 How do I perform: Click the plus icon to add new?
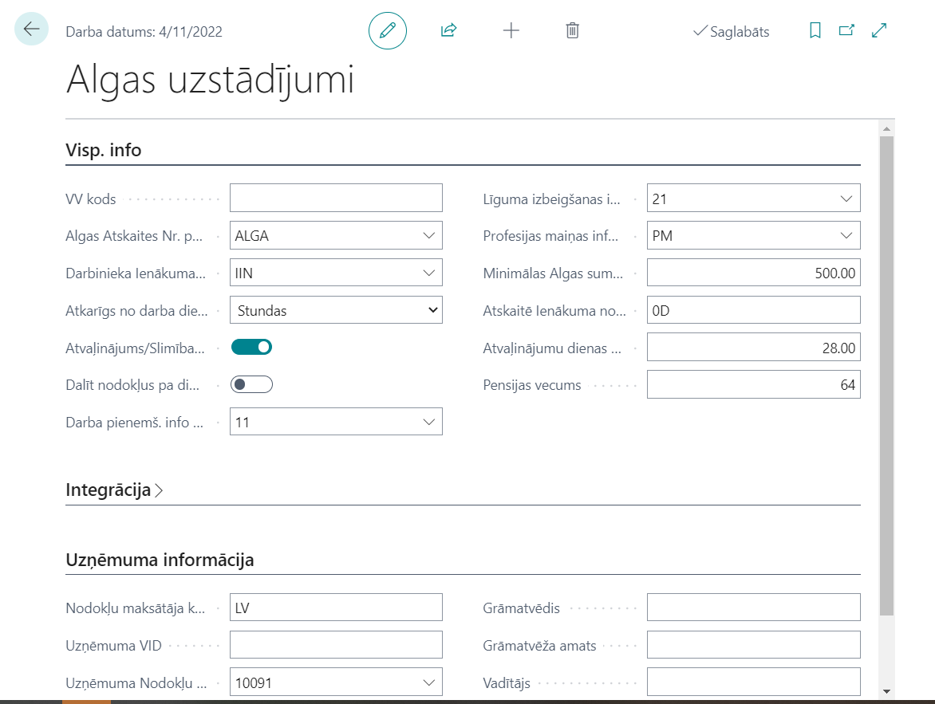pos(511,31)
